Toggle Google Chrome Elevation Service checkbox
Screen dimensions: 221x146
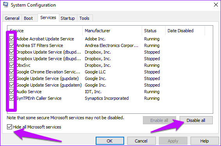(x=12, y=72)
